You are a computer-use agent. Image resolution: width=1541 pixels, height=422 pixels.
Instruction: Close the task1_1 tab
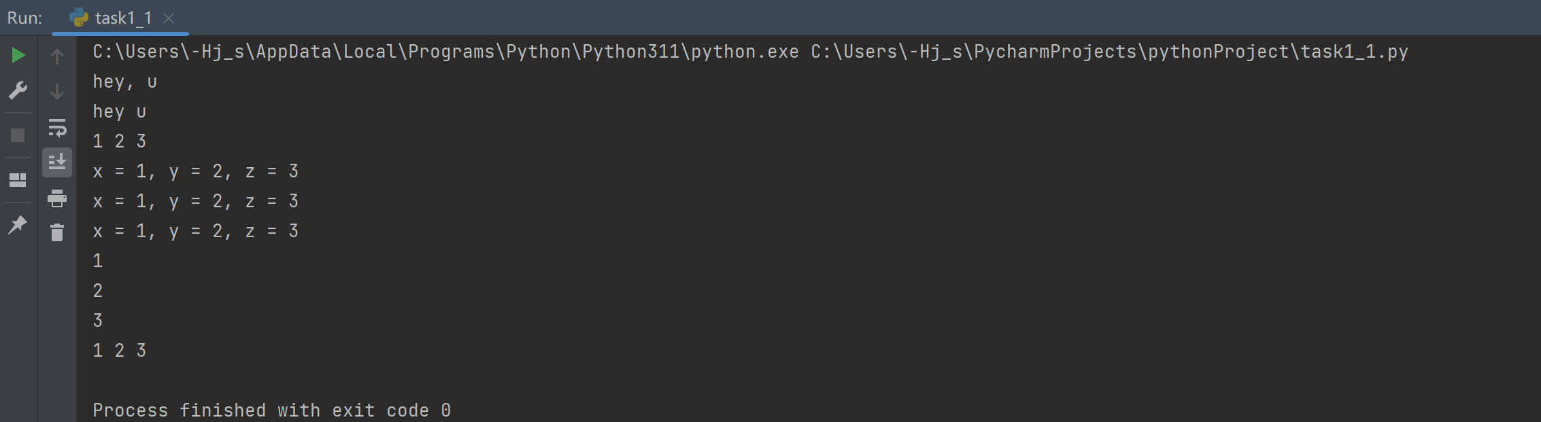click(x=169, y=18)
